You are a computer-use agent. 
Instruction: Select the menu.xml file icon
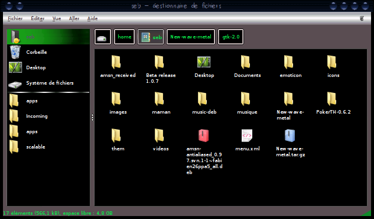pyautogui.click(x=247, y=136)
